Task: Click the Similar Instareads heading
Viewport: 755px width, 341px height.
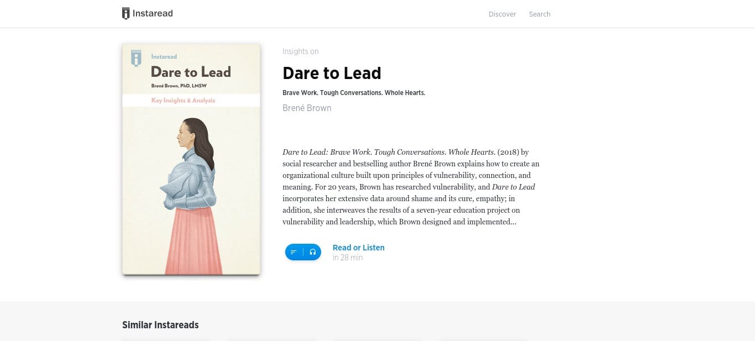Action: pos(160,325)
